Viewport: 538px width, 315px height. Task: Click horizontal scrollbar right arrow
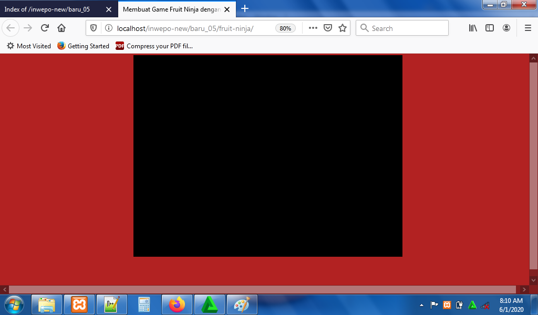(524, 289)
